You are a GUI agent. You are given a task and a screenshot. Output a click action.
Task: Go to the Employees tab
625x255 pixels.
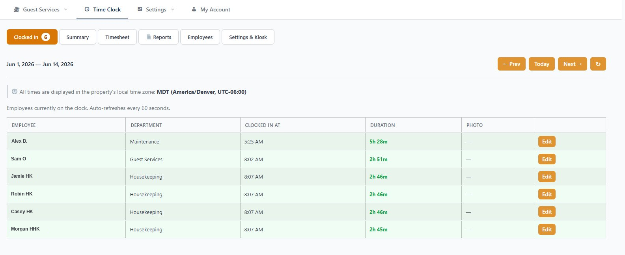[200, 37]
